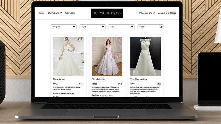Click the 'Tres Chic - A-Line' title
The image size is (221, 124).
[139, 79]
